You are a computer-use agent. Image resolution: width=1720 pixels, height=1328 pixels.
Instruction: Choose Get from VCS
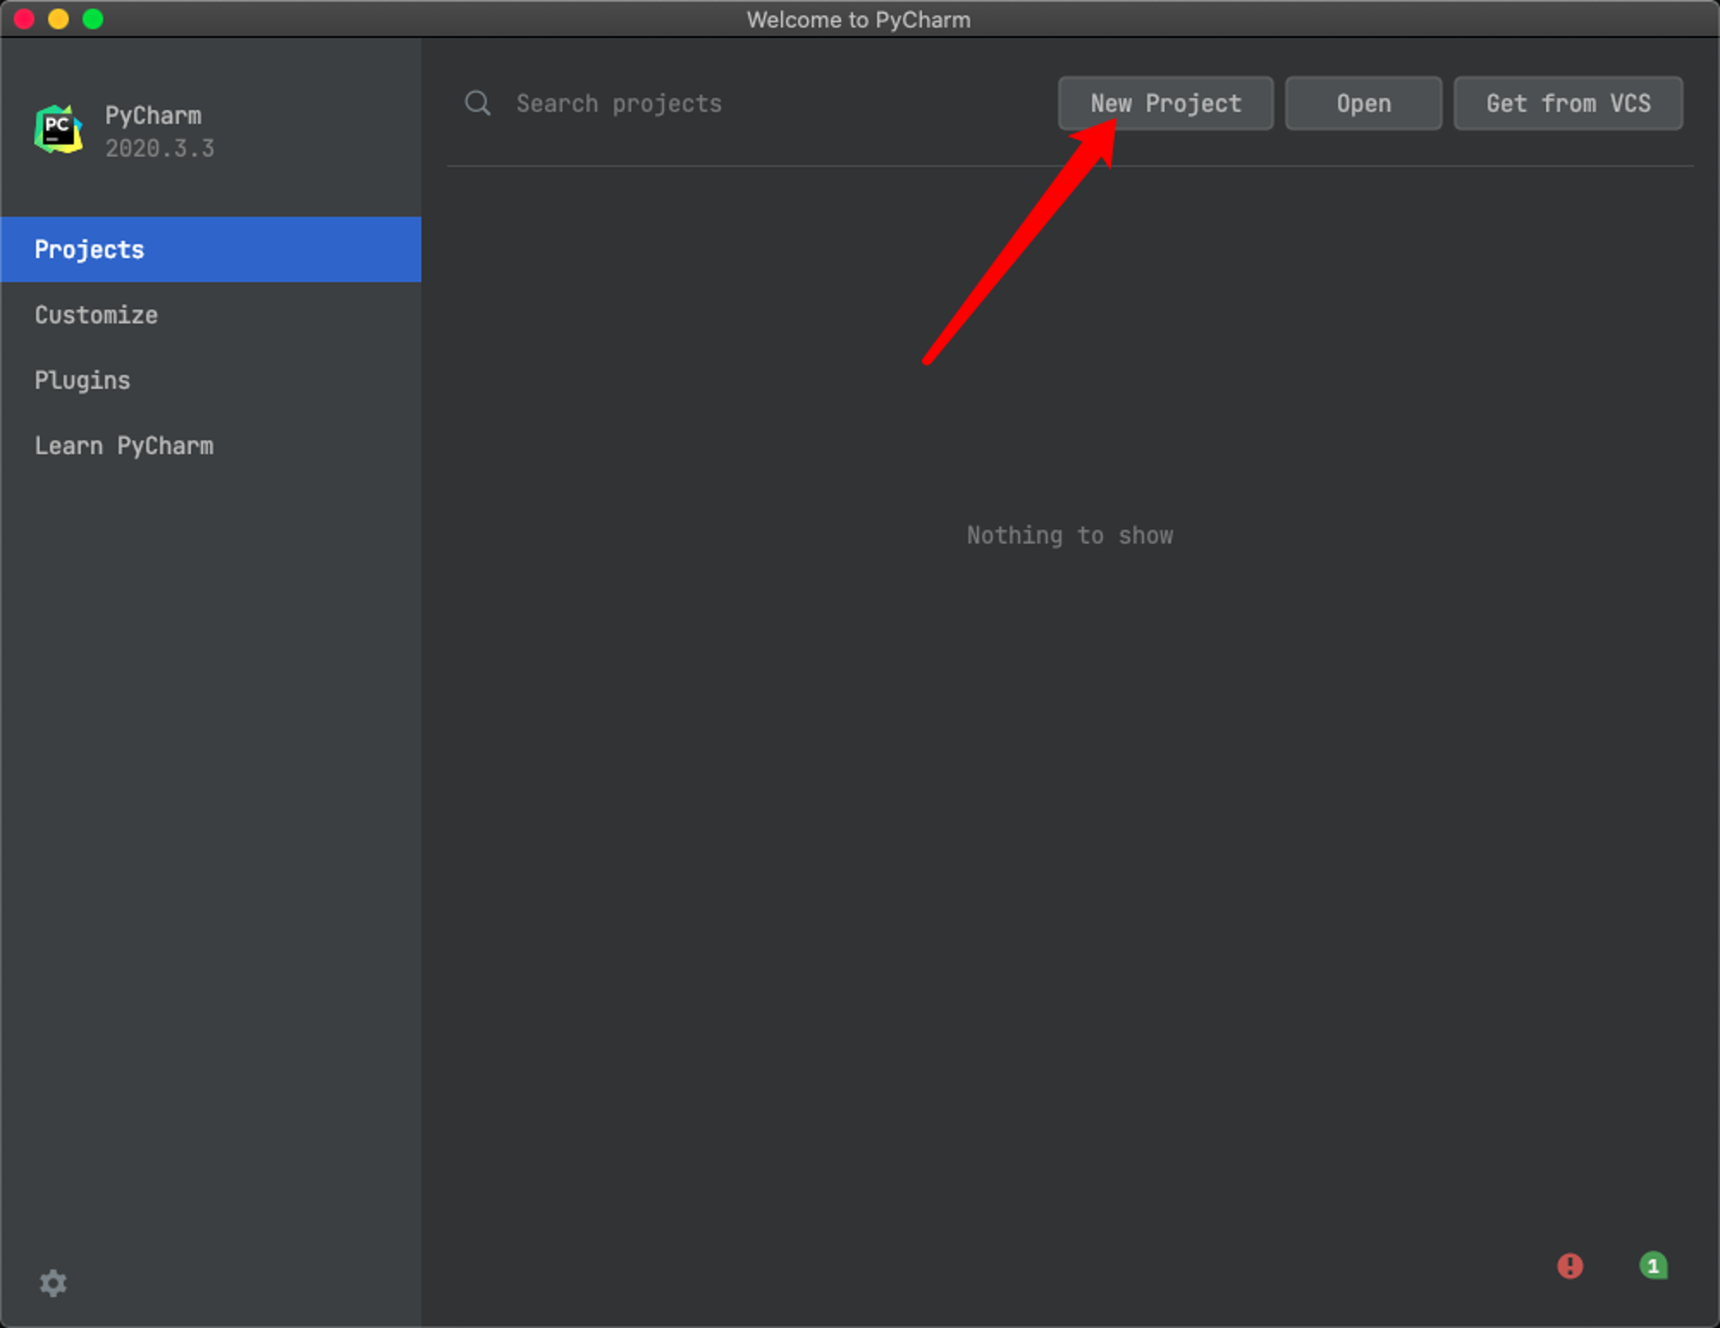(x=1568, y=103)
